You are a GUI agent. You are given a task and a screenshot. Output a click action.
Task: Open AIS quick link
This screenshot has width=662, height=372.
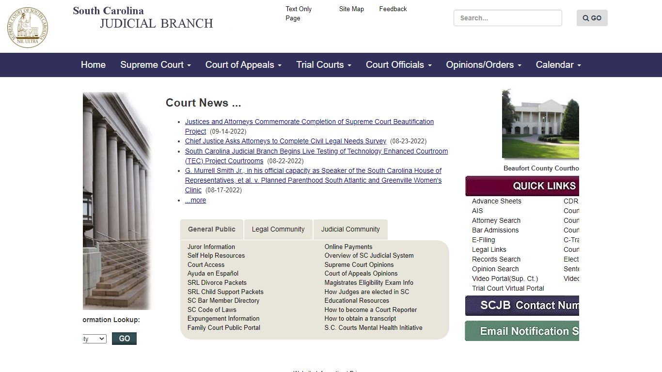coord(477,211)
